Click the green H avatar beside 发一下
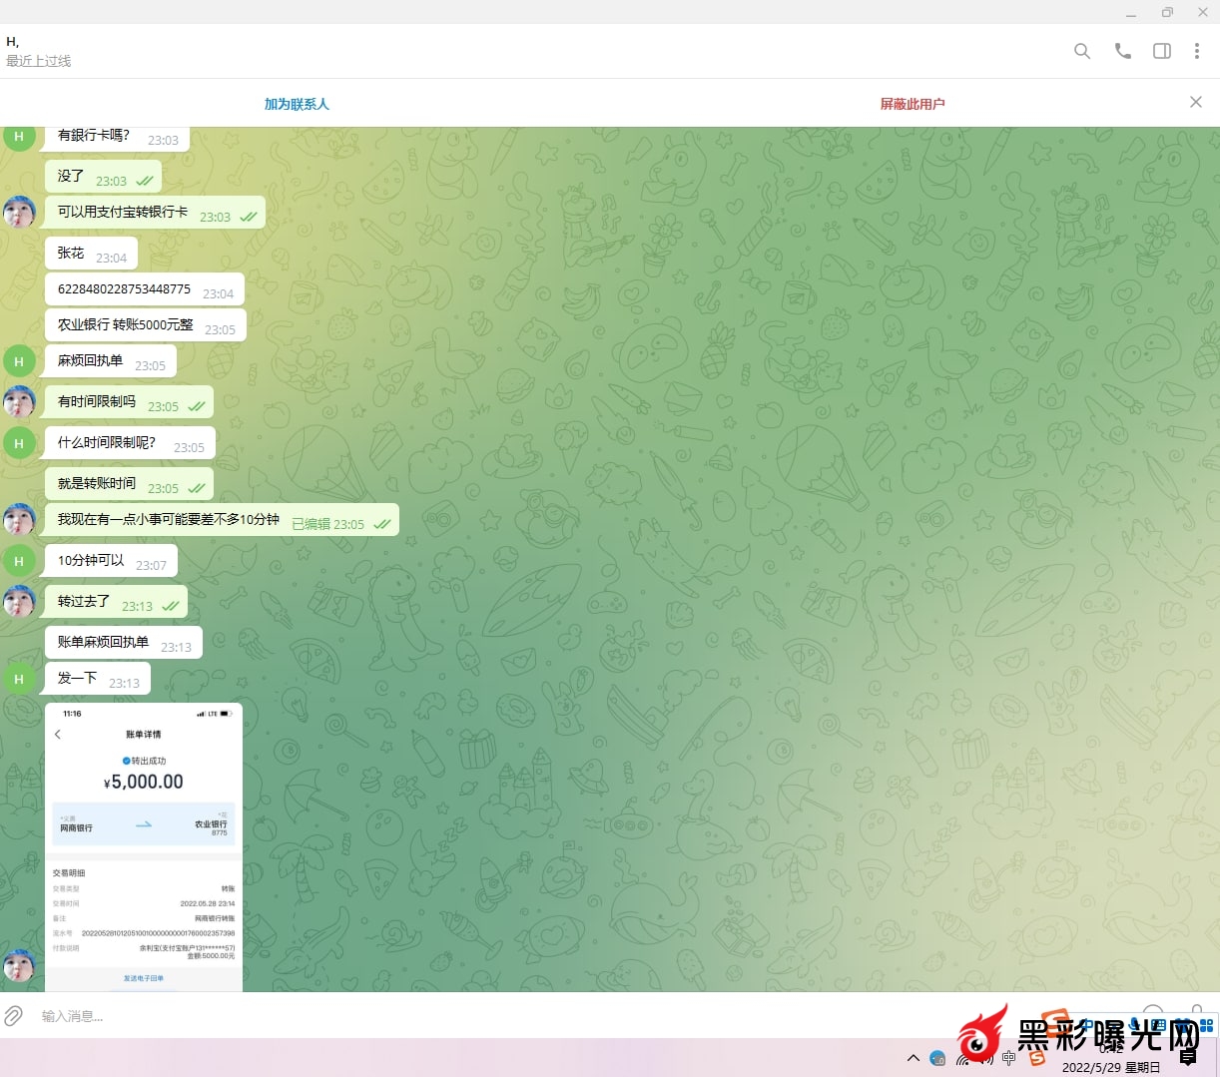This screenshot has width=1220, height=1077. [x=19, y=679]
